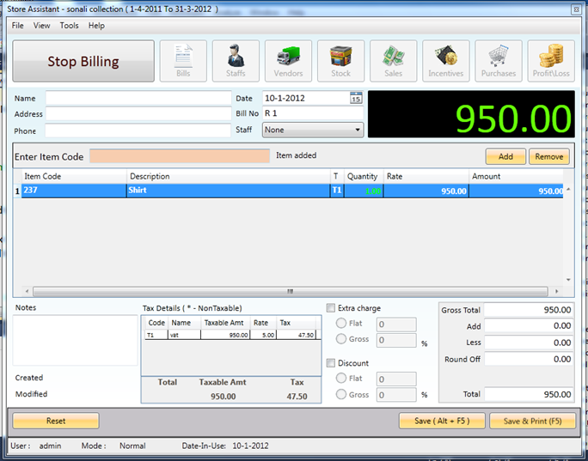Open the Bills toolbar icon
Screen dimensions: 588x461
[183, 61]
